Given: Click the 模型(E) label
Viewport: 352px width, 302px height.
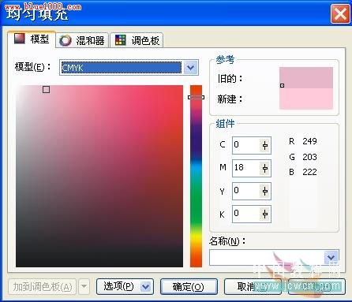Looking at the screenshot, I should tap(32, 67).
